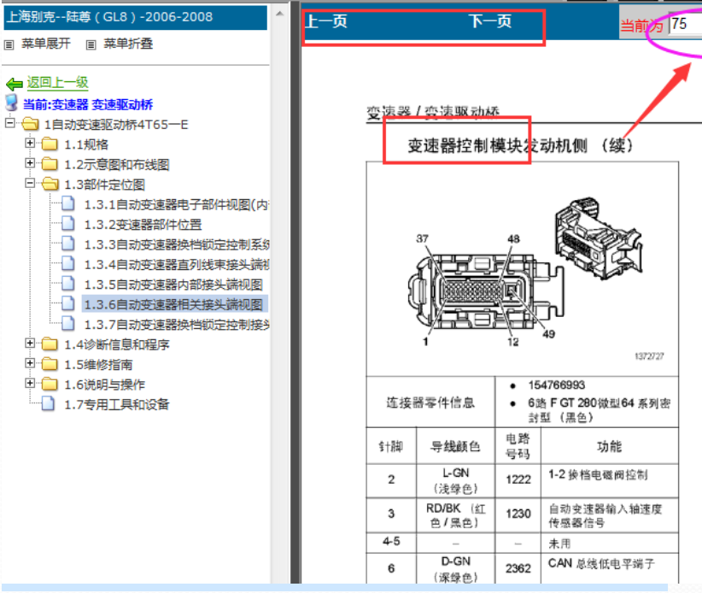Click circuit number 1222 cell

pos(518,480)
